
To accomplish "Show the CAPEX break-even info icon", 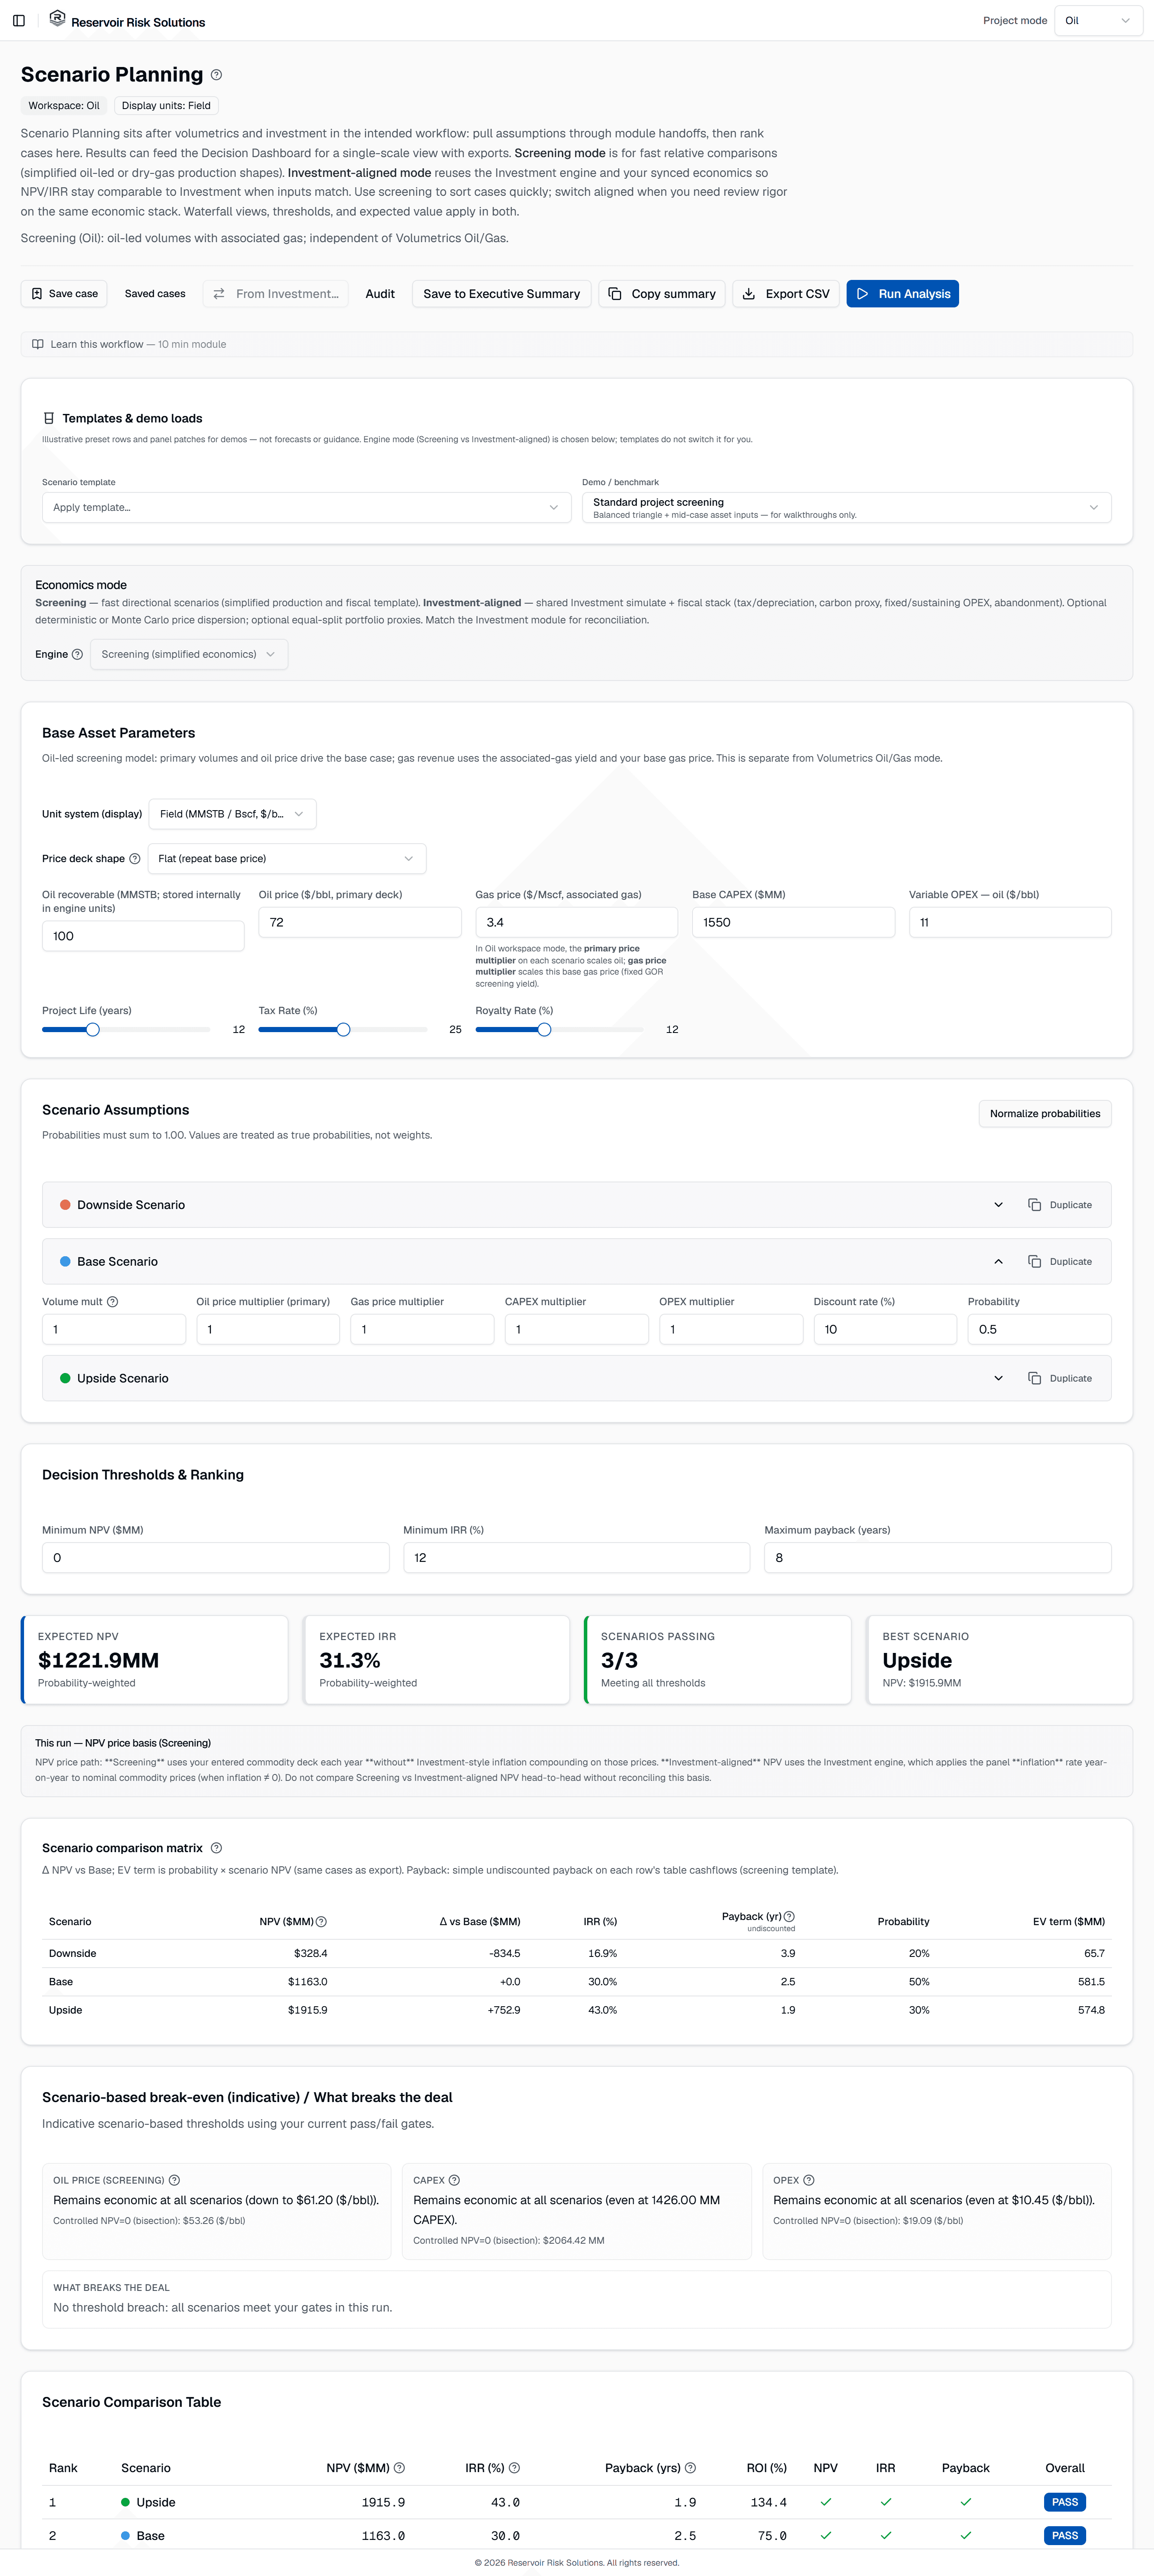I will [454, 2180].
